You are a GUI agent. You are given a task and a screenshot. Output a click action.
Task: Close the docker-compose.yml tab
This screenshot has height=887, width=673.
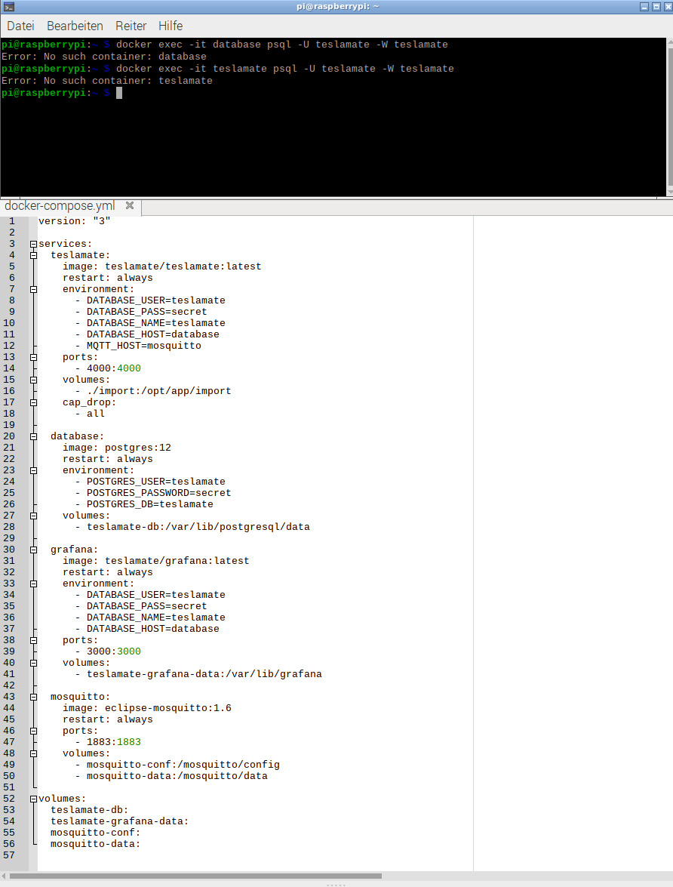130,205
